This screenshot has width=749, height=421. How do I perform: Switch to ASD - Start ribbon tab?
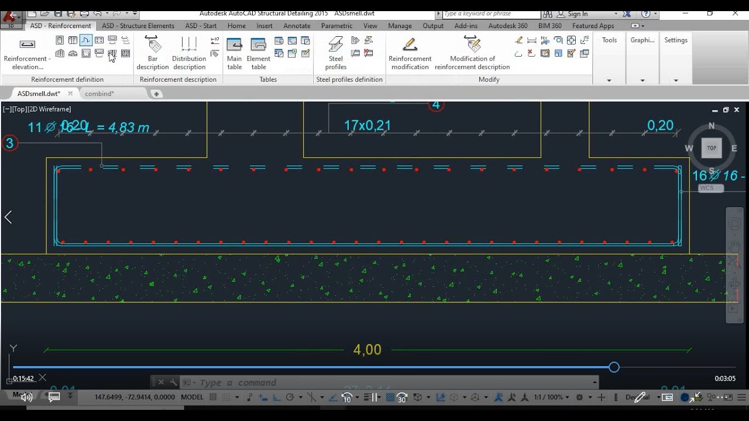[201, 26]
